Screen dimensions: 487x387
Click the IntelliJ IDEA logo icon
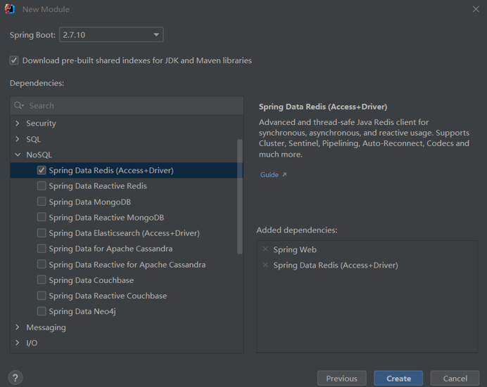tap(10, 9)
